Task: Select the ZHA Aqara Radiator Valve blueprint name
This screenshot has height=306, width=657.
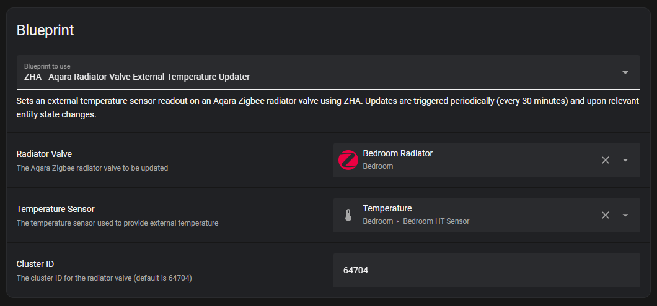Action: click(x=137, y=77)
